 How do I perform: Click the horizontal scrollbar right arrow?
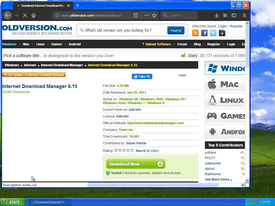[x=243, y=185]
